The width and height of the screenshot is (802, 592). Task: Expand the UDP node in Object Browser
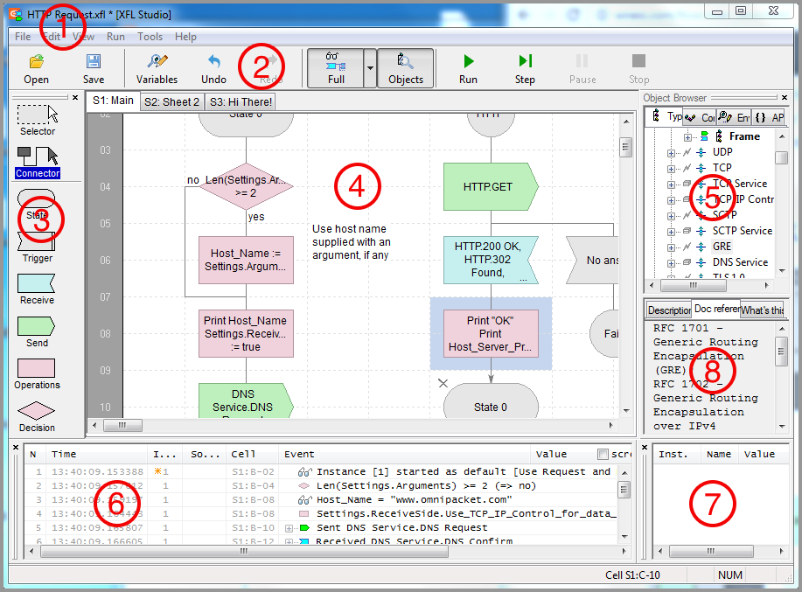coord(672,152)
